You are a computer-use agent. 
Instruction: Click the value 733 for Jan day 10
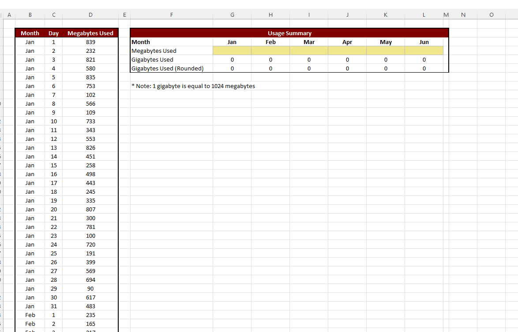point(90,122)
